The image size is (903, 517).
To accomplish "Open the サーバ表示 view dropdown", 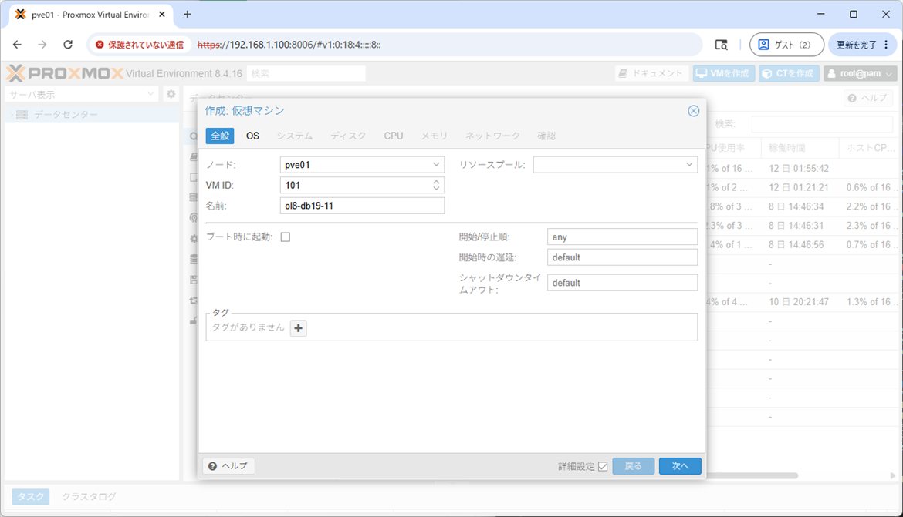I will 81,94.
